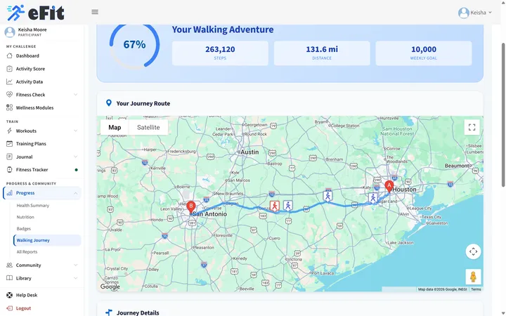This screenshot has width=506, height=316.
Task: Switch map to Satellite view
Action: tap(148, 127)
